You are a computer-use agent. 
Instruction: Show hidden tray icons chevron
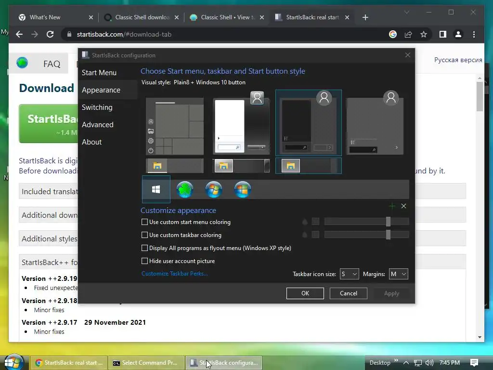406,363
